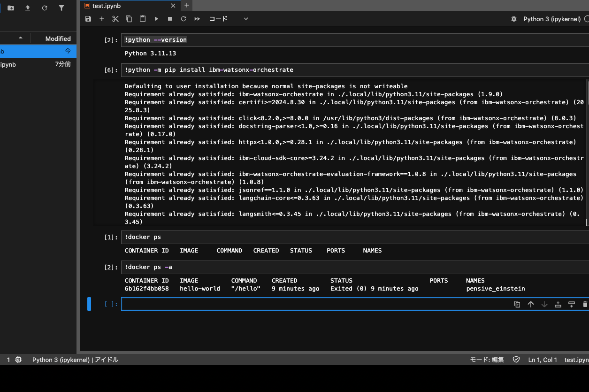
Task: Save the notebook with the save icon
Action: pos(88,19)
